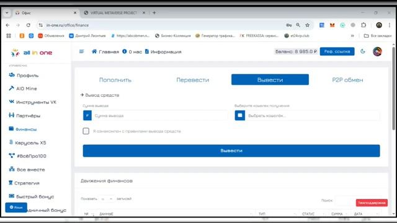Open the records-per-page Показать dropdown
The width and height of the screenshot is (397, 223).
106,199
